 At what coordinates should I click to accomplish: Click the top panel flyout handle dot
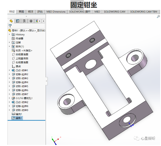pyautogui.click(x=26, y=16)
